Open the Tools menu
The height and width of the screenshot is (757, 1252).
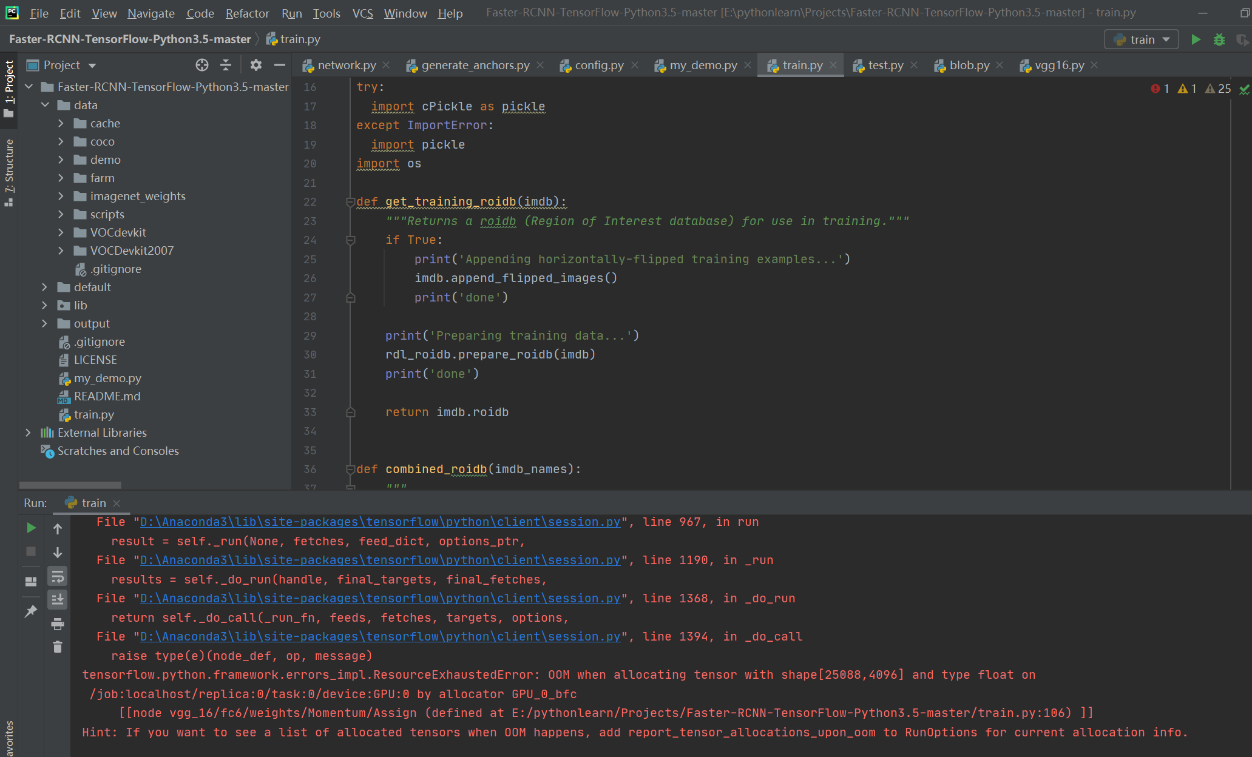(326, 13)
